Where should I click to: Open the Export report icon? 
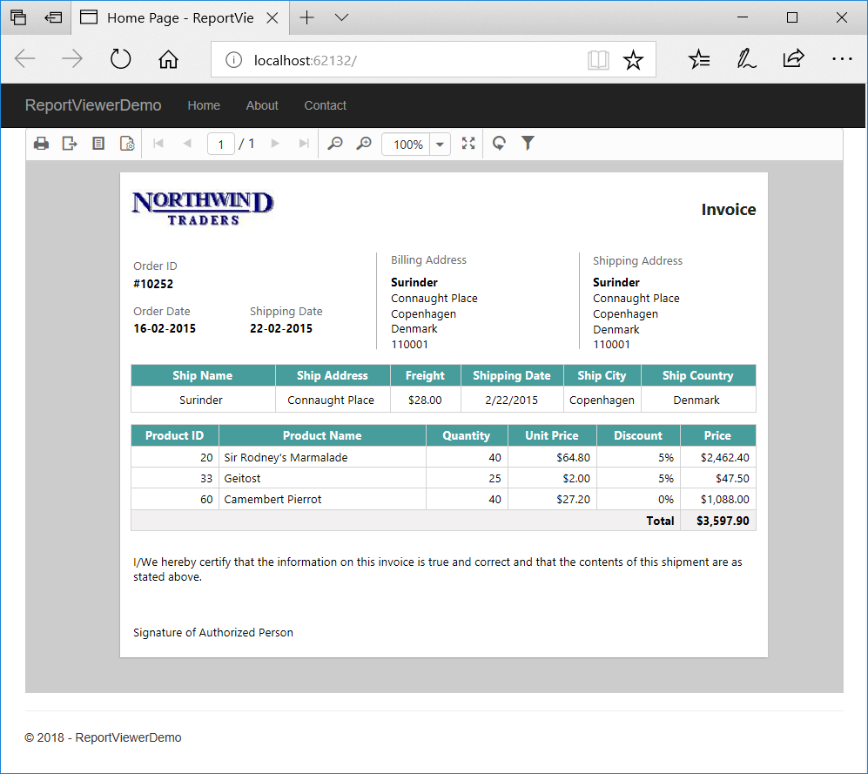click(70, 143)
